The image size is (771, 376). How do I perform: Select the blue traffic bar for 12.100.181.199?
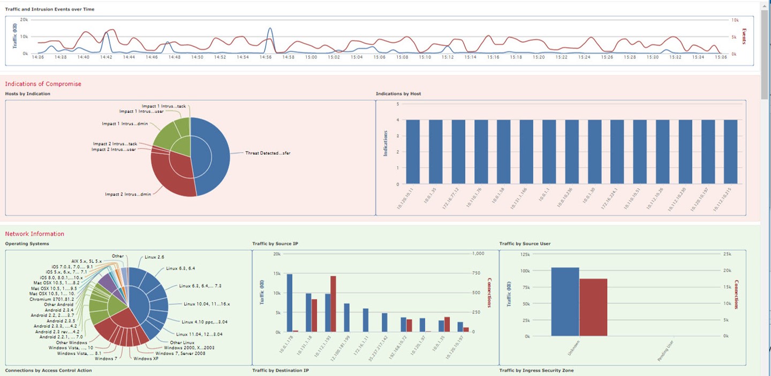(x=346, y=318)
